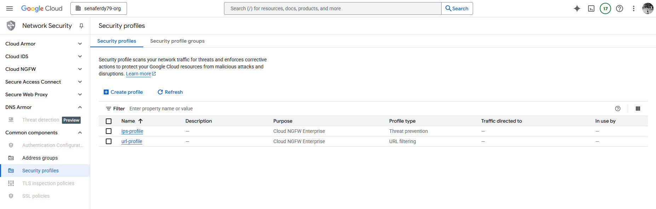Check the ips-profile row checkbox
This screenshot has height=209, width=656.
pyautogui.click(x=109, y=131)
